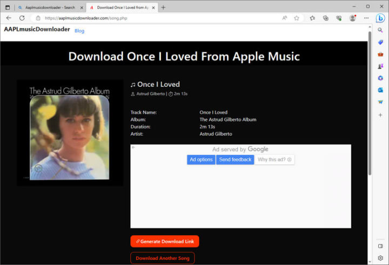Click the browser Back arrow
The height and width of the screenshot is (265, 389).
tap(9, 18)
